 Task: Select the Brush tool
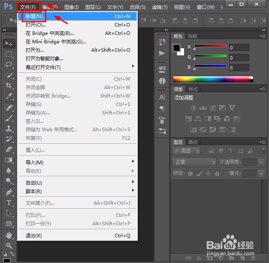[x=9, y=118]
